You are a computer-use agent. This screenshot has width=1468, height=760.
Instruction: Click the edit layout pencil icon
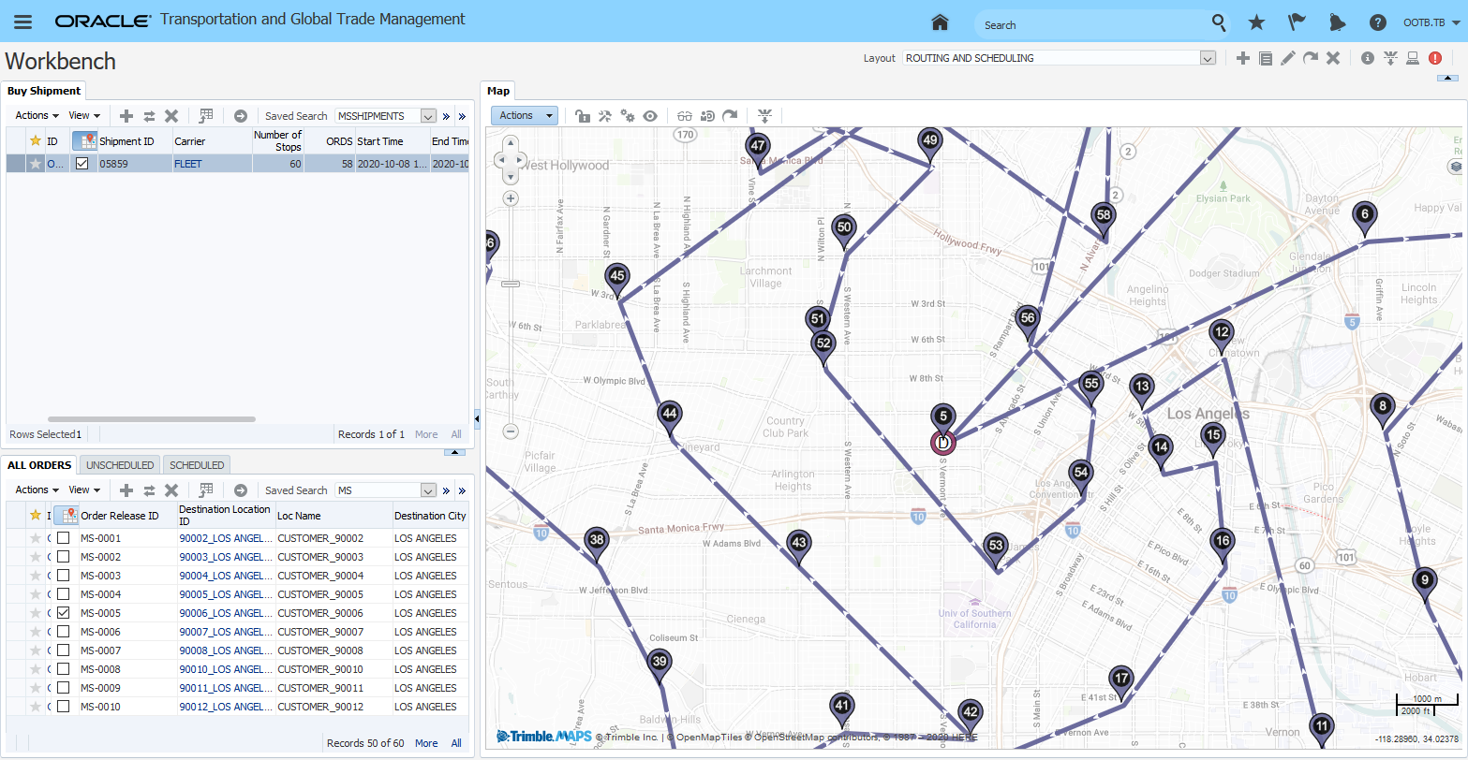1288,58
